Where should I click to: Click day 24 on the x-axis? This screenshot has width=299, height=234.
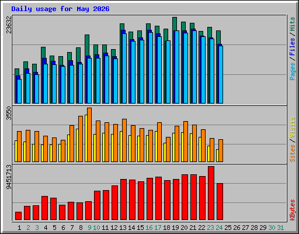[219, 228]
